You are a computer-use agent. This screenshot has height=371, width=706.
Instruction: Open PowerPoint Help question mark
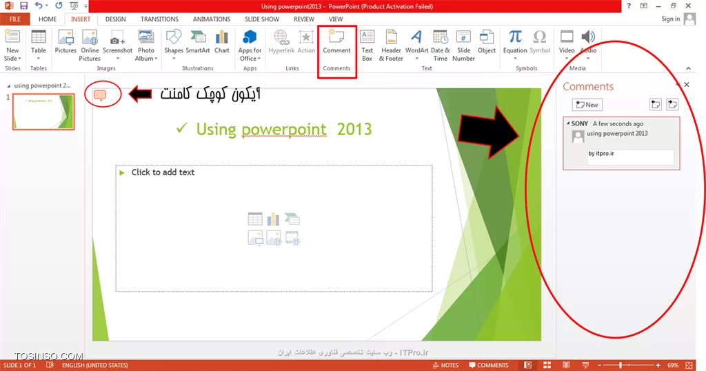pyautogui.click(x=629, y=6)
